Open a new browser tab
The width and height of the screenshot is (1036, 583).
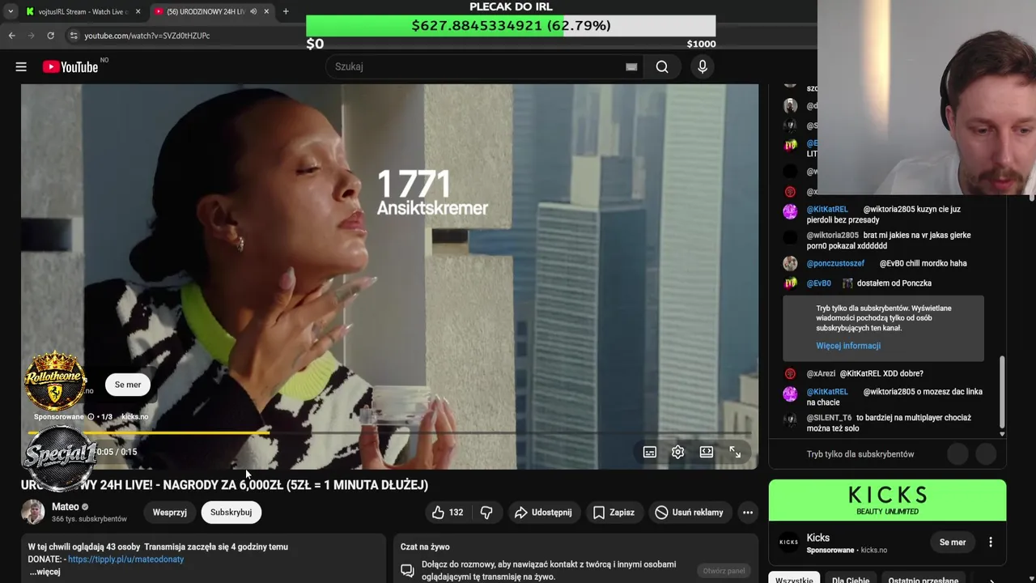pyautogui.click(x=286, y=11)
